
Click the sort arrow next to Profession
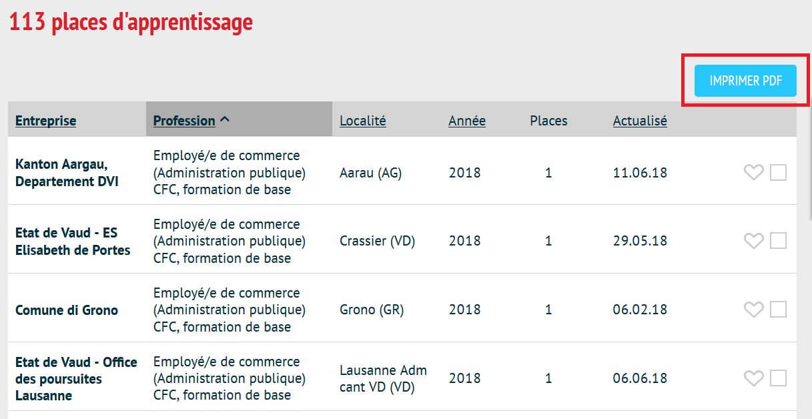(225, 120)
